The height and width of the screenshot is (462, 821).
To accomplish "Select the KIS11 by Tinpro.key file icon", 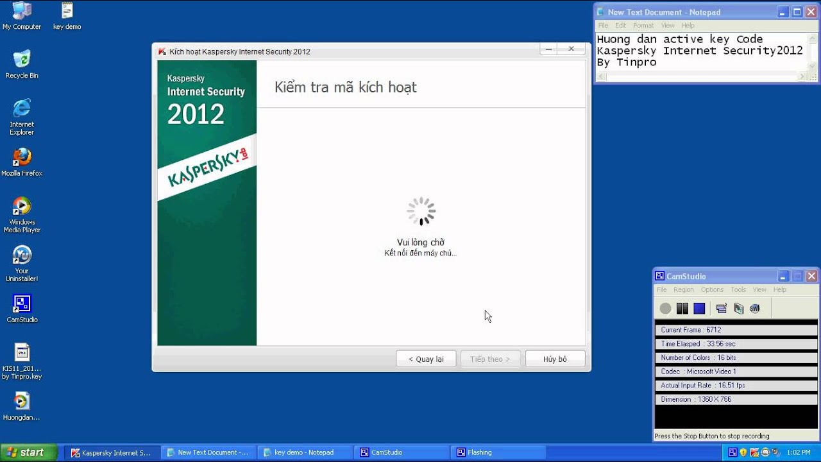I will coord(22,361).
